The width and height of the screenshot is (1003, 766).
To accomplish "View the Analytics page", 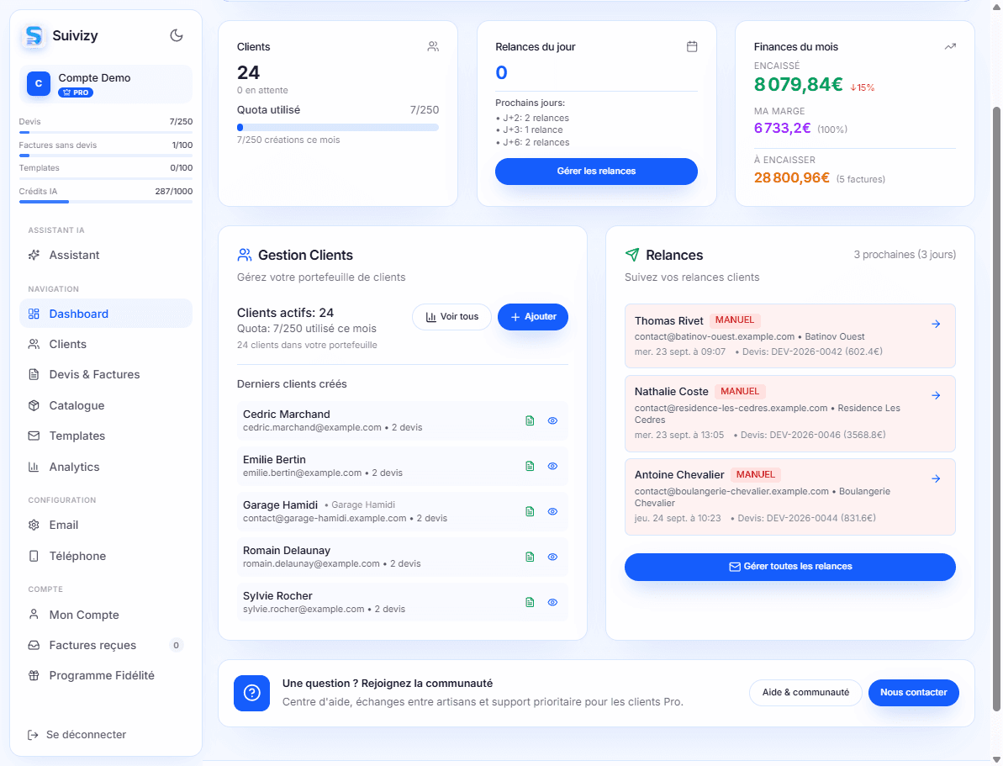I will pos(106,467).
